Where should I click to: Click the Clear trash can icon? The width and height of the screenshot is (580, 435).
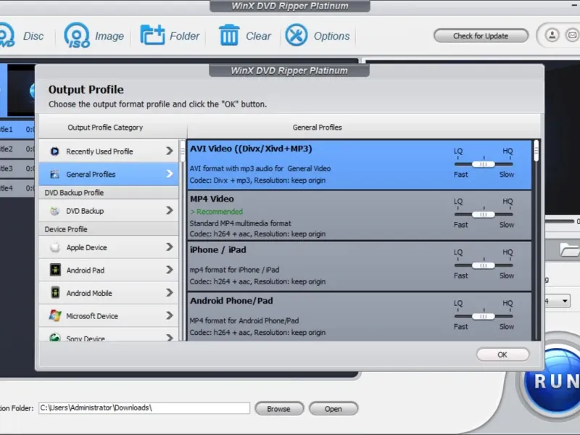point(229,35)
